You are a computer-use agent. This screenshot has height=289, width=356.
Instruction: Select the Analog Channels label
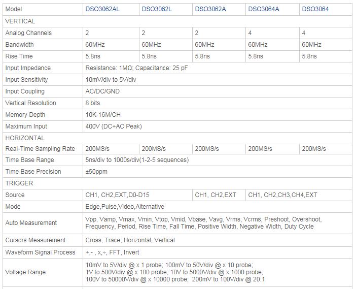(x=28, y=33)
